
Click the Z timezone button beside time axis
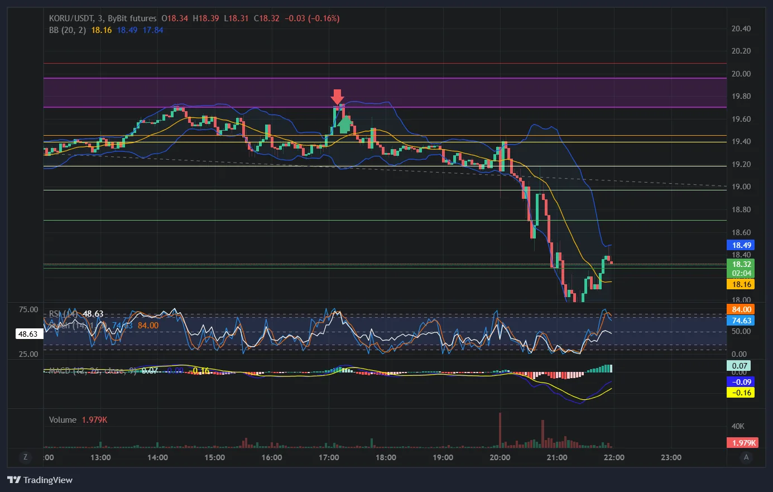tap(25, 457)
